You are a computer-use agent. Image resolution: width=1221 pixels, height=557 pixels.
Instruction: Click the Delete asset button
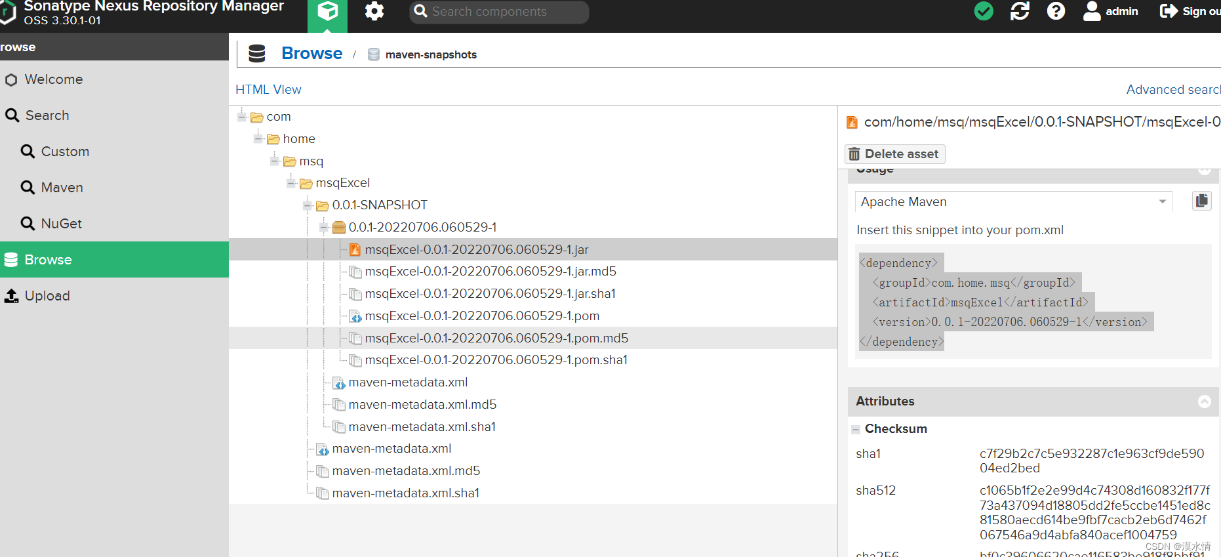click(x=894, y=154)
